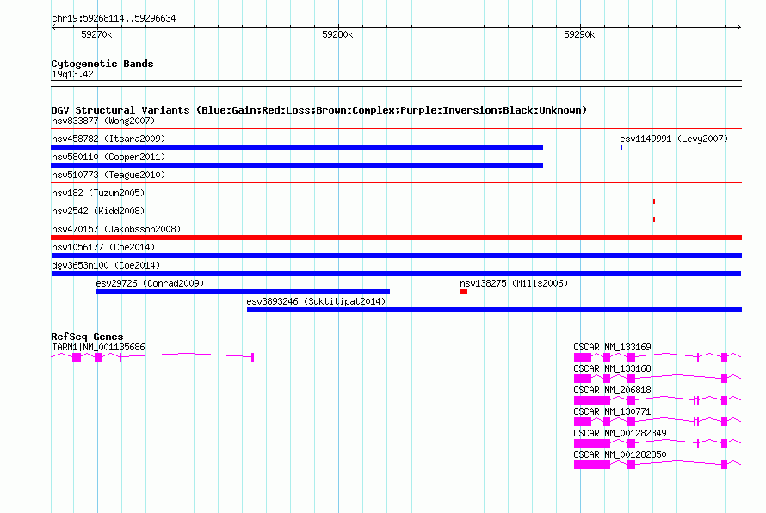Select nsv470157 (Jakobsson2008) red loss bar

[397, 238]
